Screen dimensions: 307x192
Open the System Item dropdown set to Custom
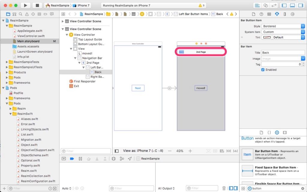(x=283, y=32)
